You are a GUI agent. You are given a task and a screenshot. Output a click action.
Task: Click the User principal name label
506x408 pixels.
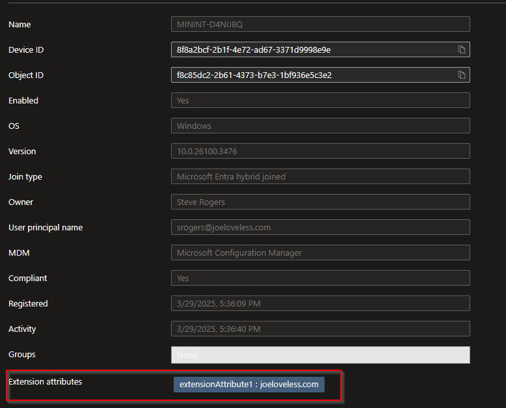(46, 227)
